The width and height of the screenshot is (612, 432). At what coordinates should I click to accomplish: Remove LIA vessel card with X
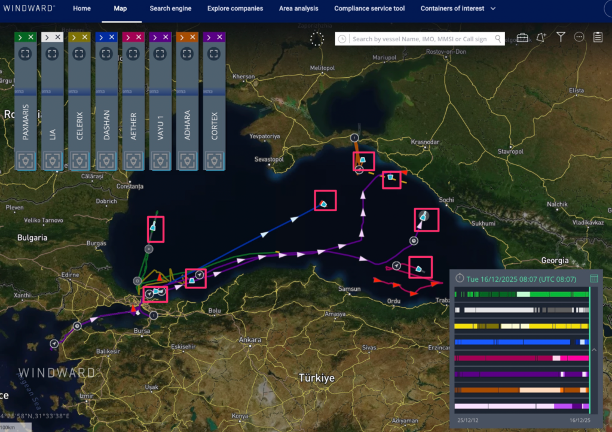(59, 37)
